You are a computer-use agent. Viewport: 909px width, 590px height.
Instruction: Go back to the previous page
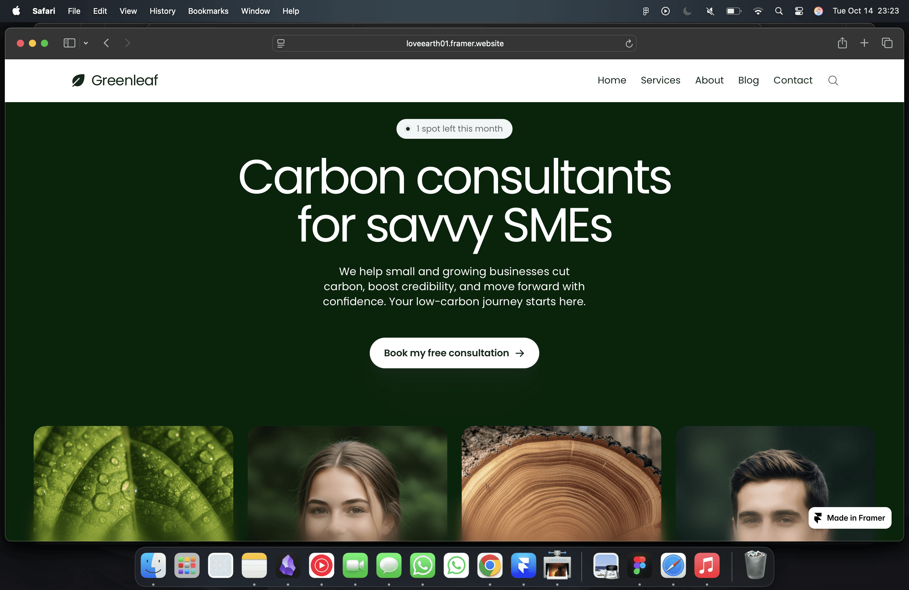[106, 43]
